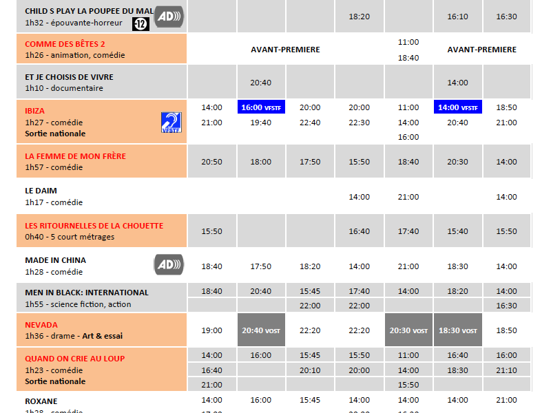Click the VFSTF hearing-impaired icon in Ibiza row
Image resolution: width=551 pixels, height=413 pixels.
coord(171,123)
